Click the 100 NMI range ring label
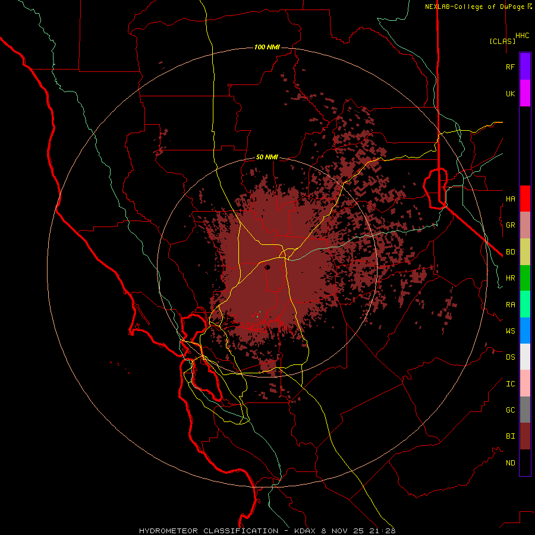The height and width of the screenshot is (535, 535). point(267,47)
